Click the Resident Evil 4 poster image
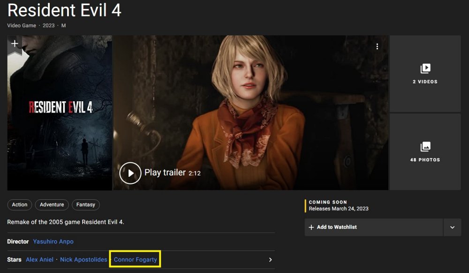Image resolution: width=469 pixels, height=273 pixels. [x=60, y=113]
